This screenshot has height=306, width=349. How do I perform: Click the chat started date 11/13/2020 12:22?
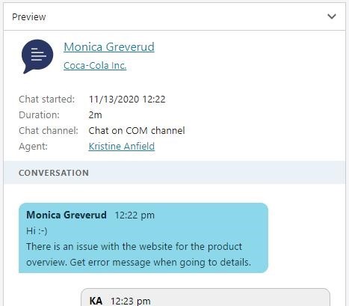point(127,100)
